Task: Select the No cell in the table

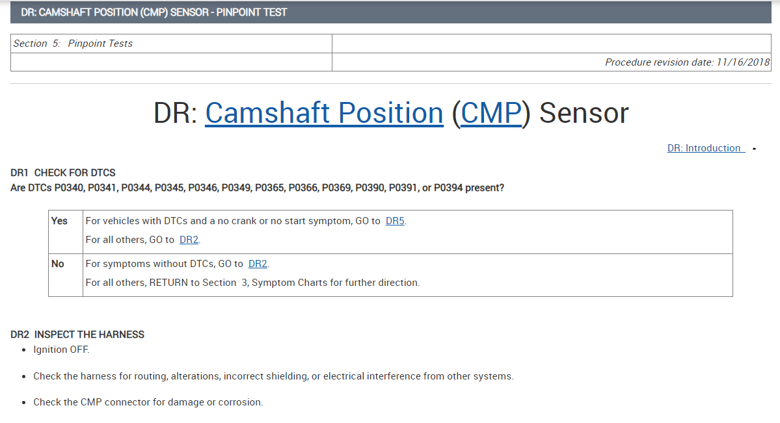Action: [x=58, y=264]
